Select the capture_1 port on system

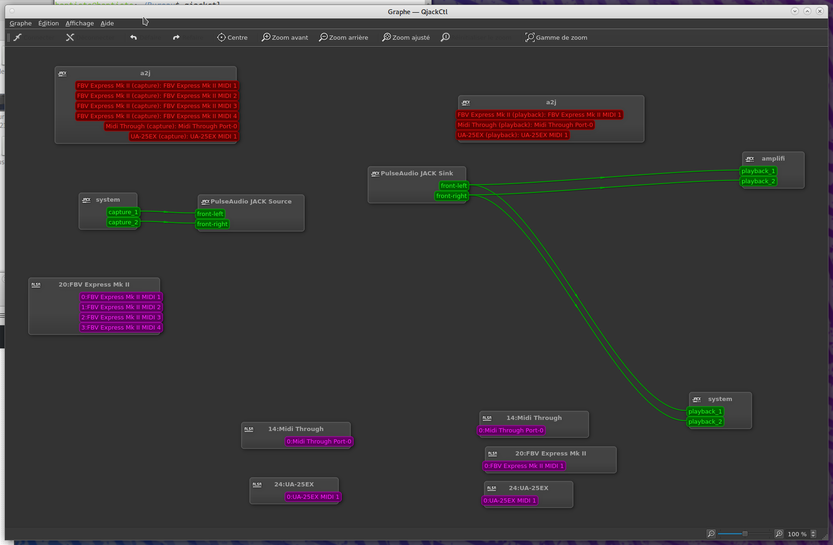(x=123, y=212)
